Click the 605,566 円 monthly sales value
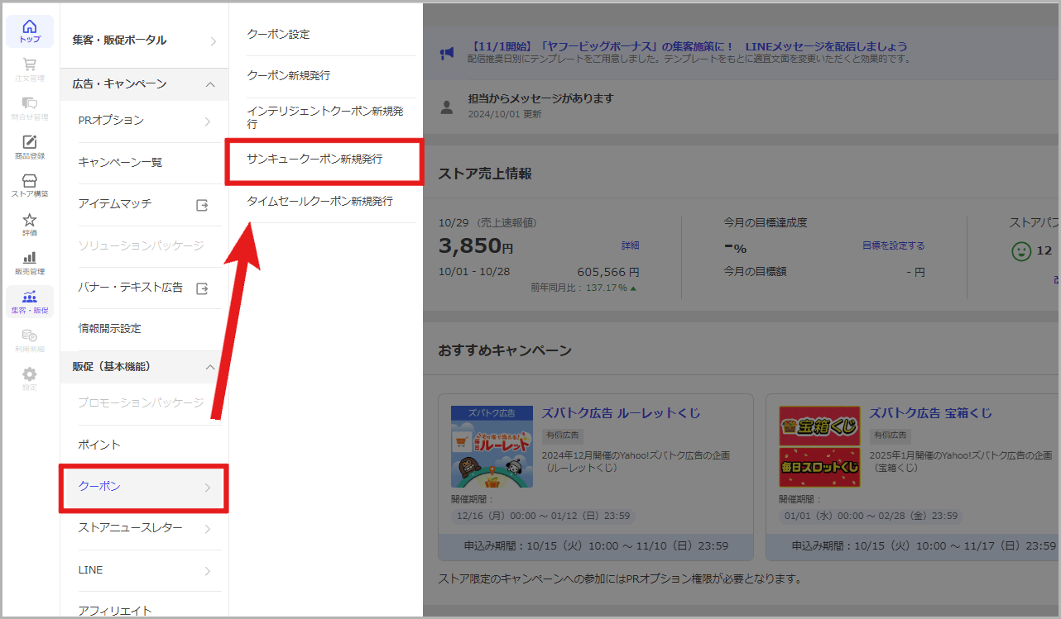This screenshot has height=619, width=1061. [608, 272]
